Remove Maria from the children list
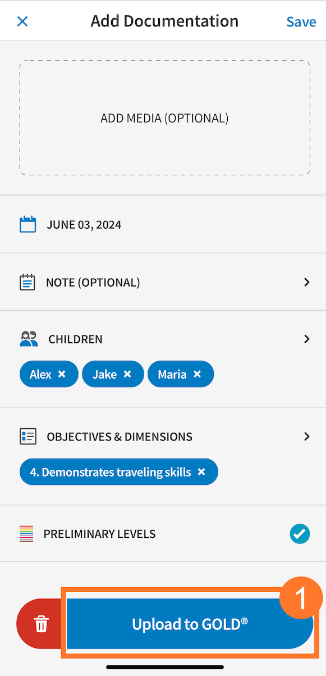Screen dimensions: 326x676 click(x=197, y=374)
